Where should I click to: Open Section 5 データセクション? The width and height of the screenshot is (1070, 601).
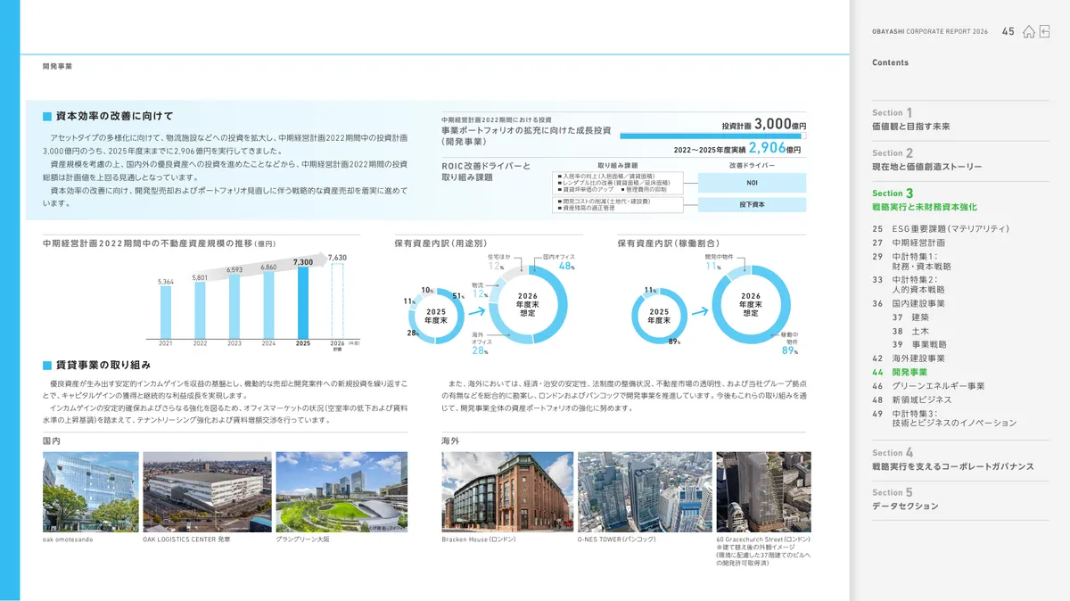(905, 499)
